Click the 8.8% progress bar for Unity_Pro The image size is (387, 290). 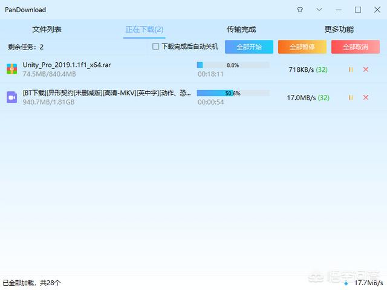233,65
